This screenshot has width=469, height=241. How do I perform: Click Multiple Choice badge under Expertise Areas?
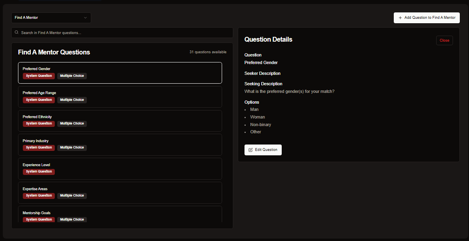[x=72, y=196]
